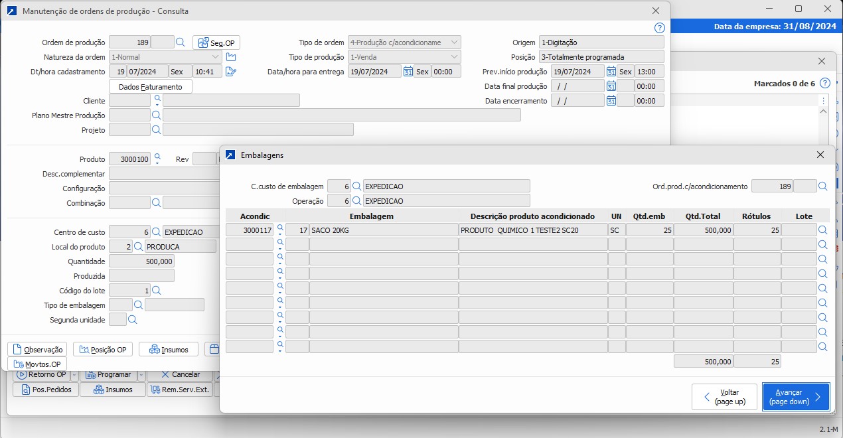This screenshot has width=843, height=438.
Task: Open the Retorno OP dropdown arrow
Action: tap(75, 375)
